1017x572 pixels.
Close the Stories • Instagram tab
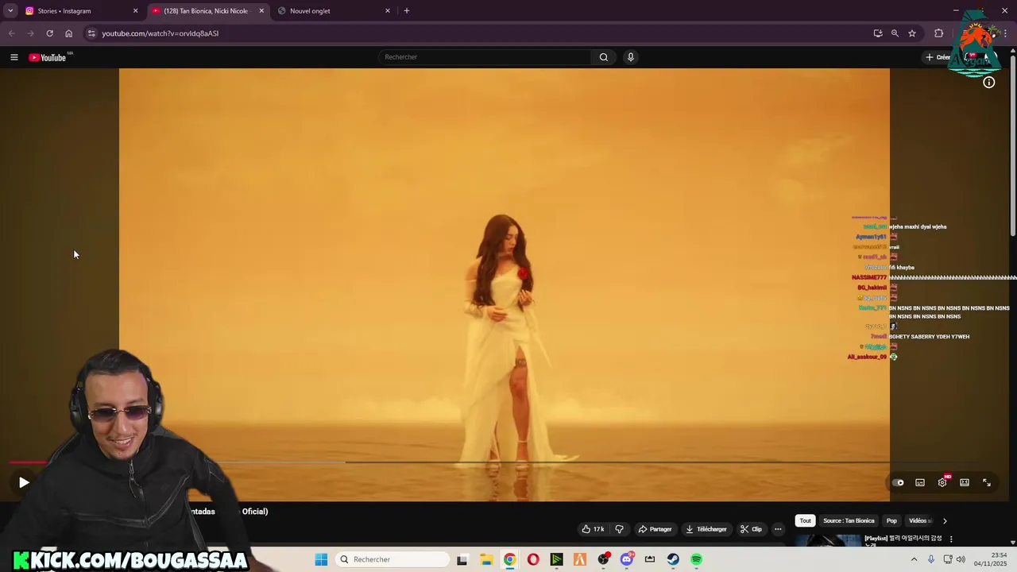[135, 11]
